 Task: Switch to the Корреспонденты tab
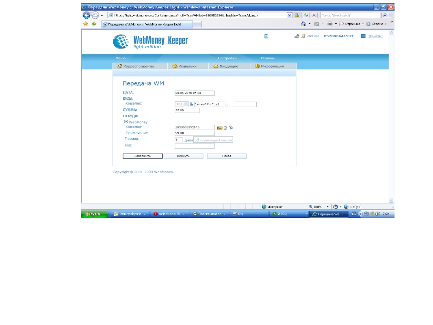pos(140,66)
